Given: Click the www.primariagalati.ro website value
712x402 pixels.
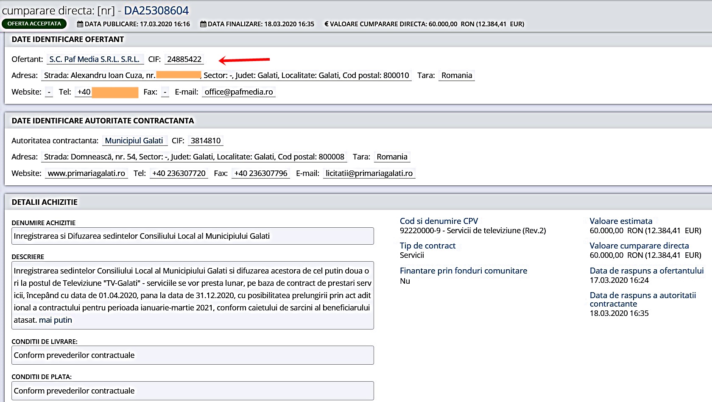Looking at the screenshot, I should 86,173.
